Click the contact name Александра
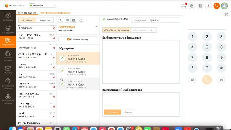This screenshot has height=130, width=231. pos(66,27)
